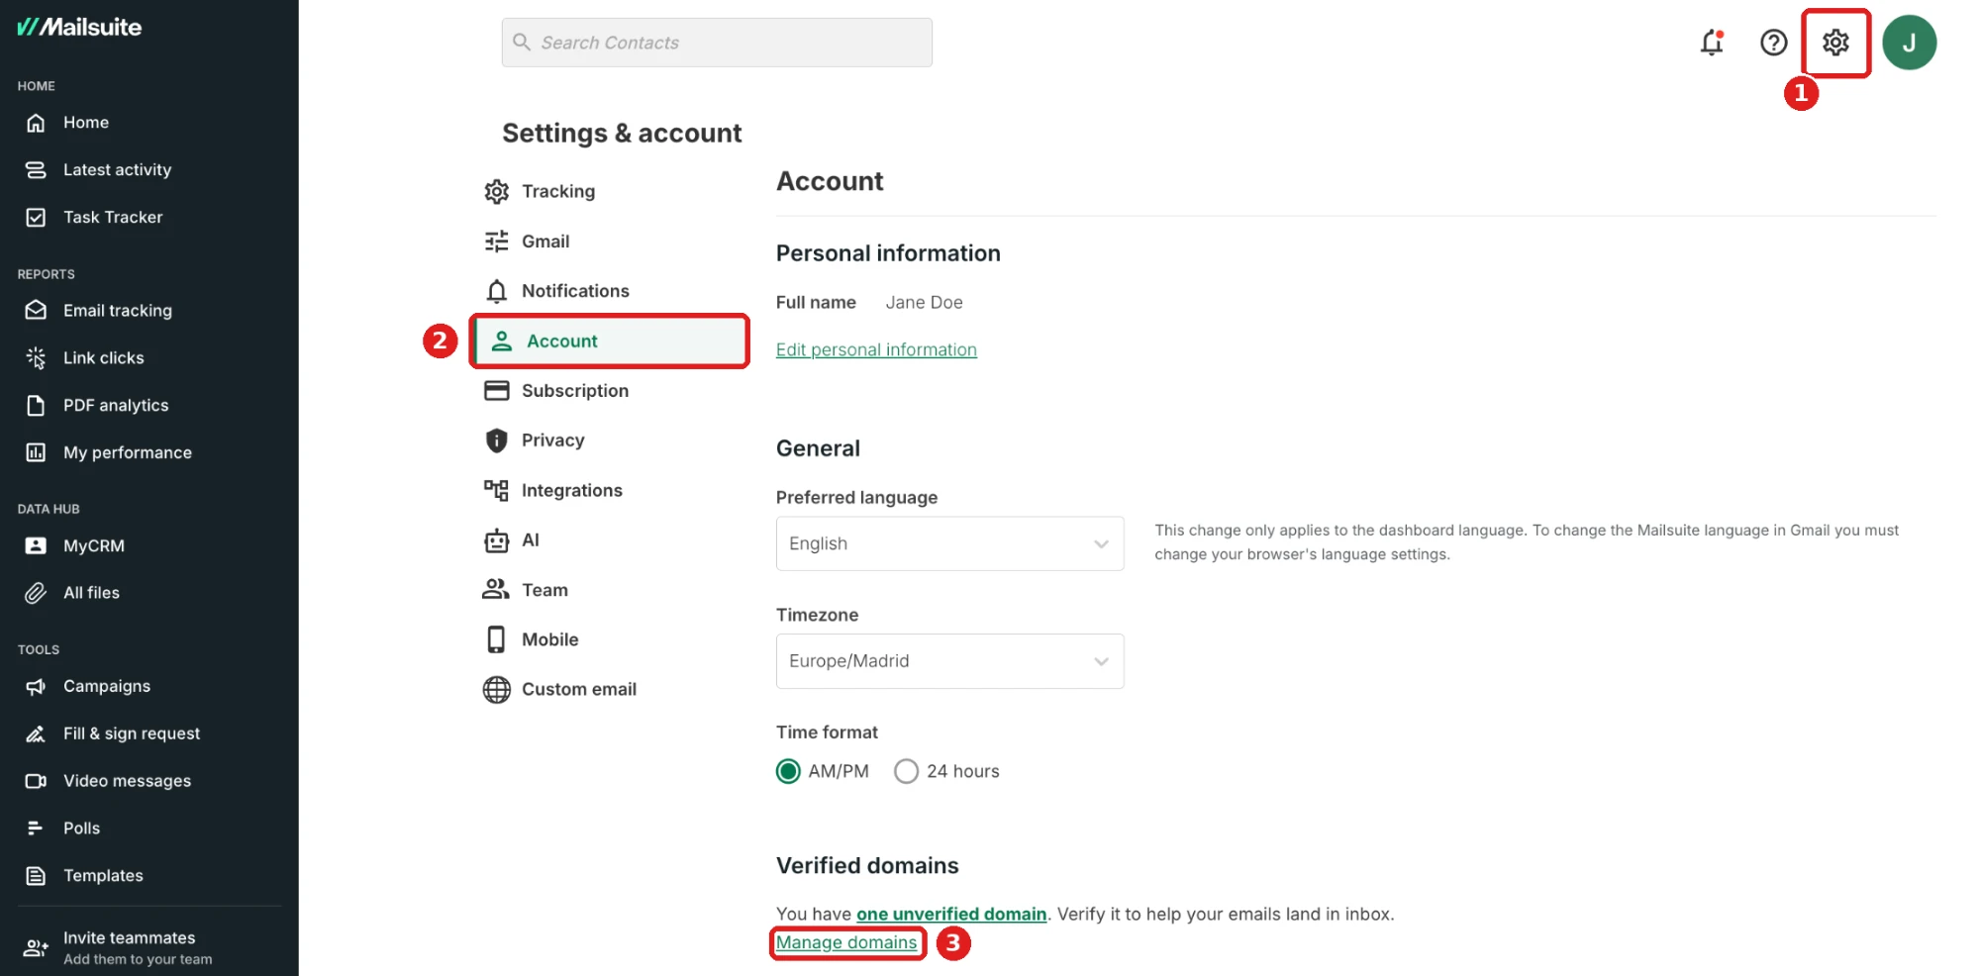The height and width of the screenshot is (976, 1980).
Task: Open Integrations settings
Action: coord(571,491)
